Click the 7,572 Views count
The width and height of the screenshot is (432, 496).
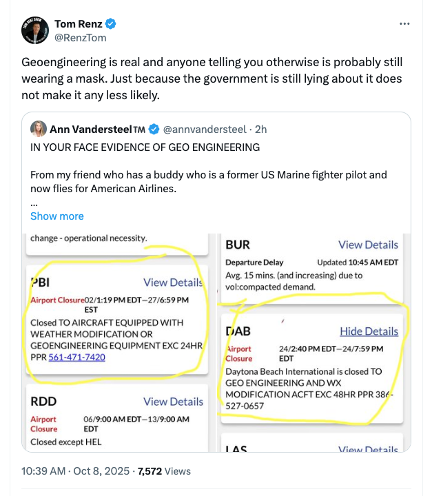(165, 471)
